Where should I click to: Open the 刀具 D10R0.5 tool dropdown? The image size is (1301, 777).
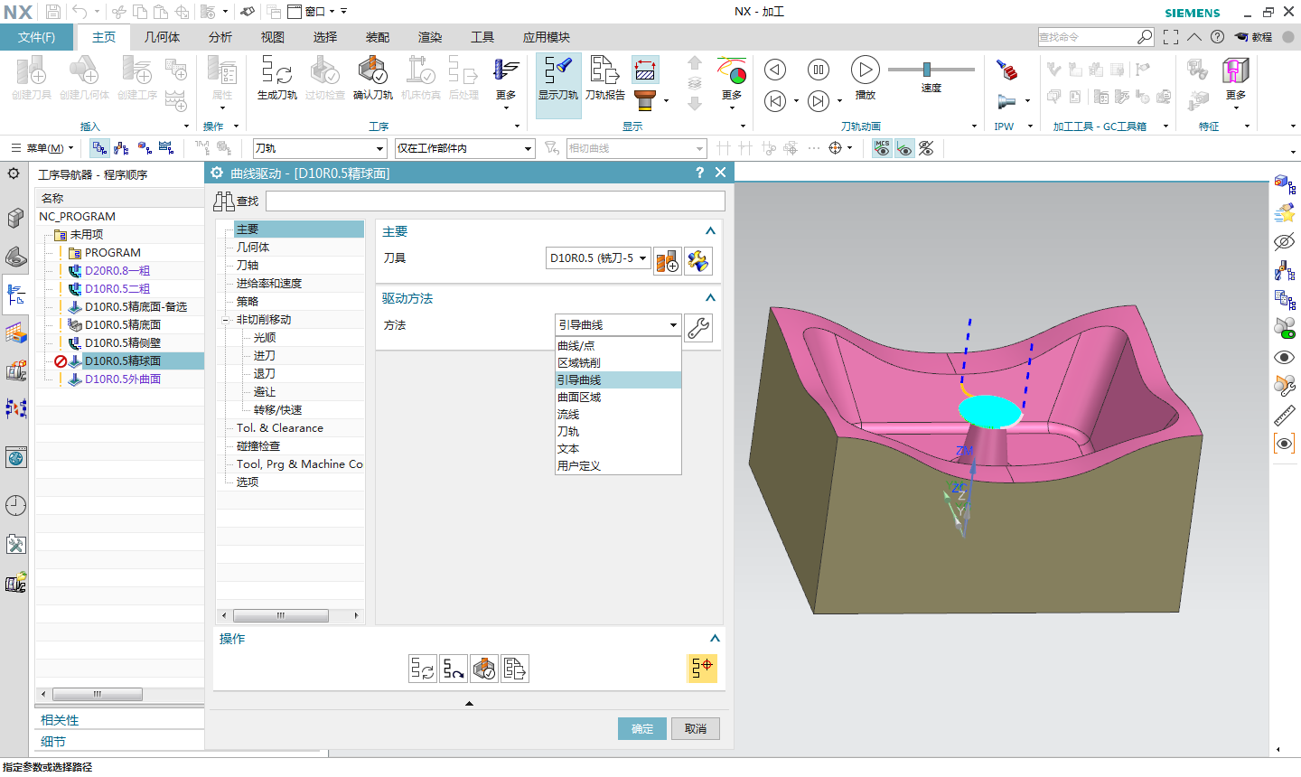[598, 258]
